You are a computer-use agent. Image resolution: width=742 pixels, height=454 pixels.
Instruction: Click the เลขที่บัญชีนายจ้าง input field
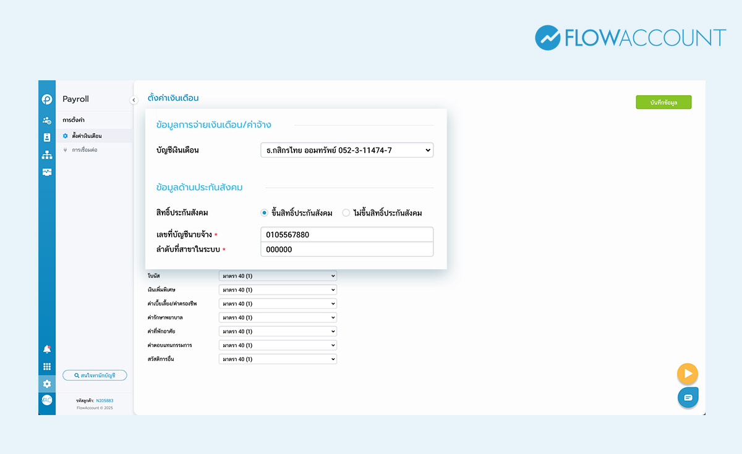tap(347, 235)
